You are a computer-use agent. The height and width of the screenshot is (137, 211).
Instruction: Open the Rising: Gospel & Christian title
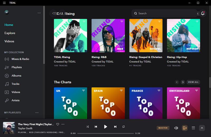tap(146, 57)
